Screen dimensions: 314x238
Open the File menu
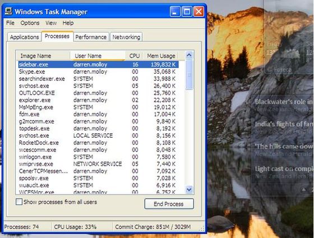10,23
